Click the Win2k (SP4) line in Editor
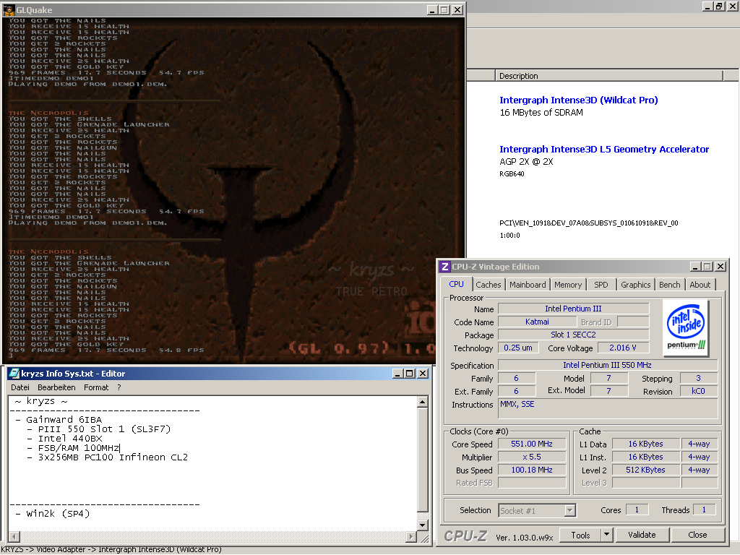740x555 pixels. point(52,514)
